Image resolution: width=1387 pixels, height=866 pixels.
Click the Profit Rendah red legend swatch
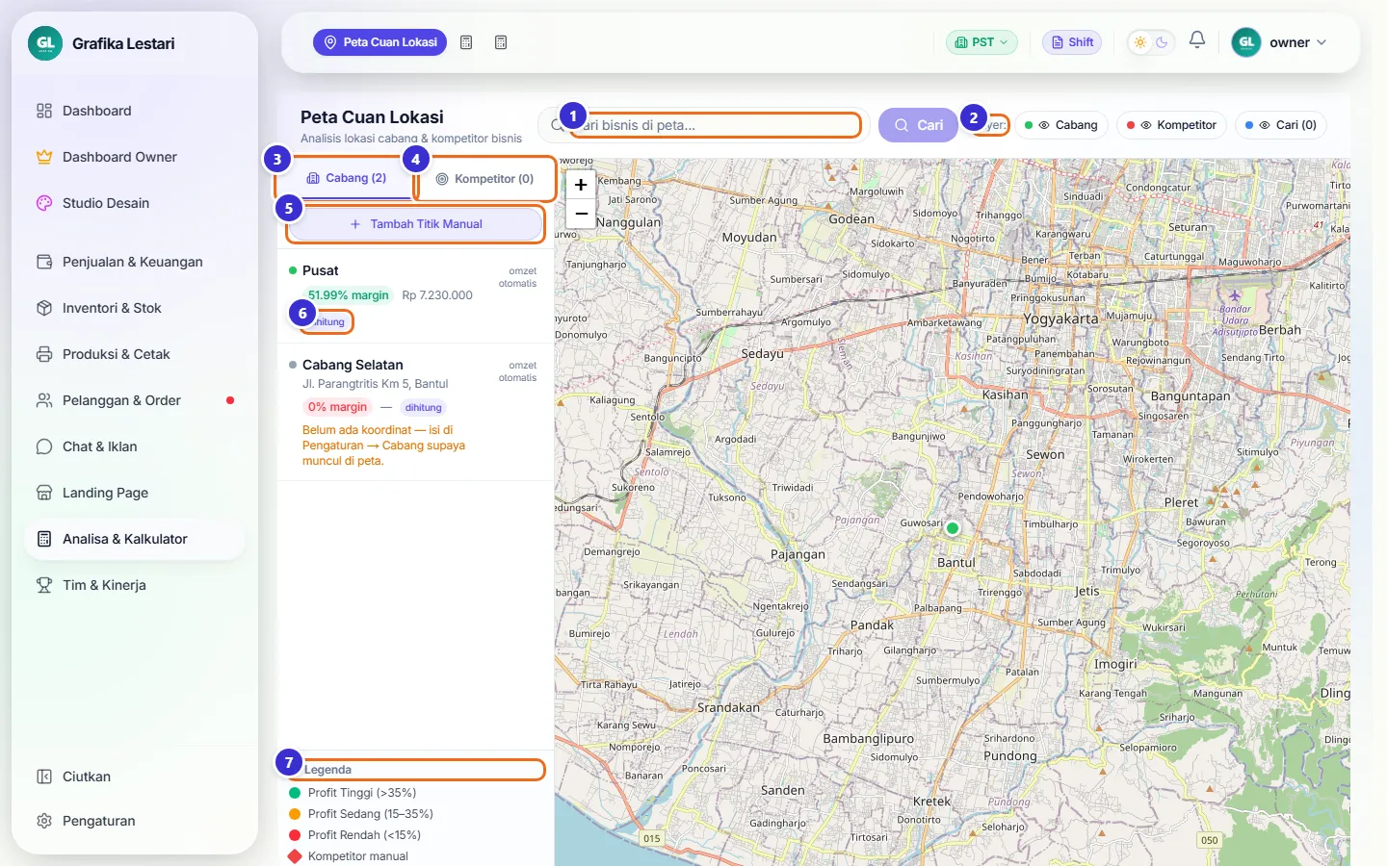(x=295, y=835)
